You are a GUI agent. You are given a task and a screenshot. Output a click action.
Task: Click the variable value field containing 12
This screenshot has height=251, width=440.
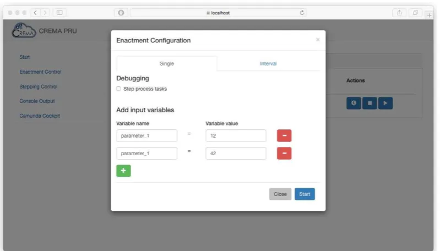(236, 136)
